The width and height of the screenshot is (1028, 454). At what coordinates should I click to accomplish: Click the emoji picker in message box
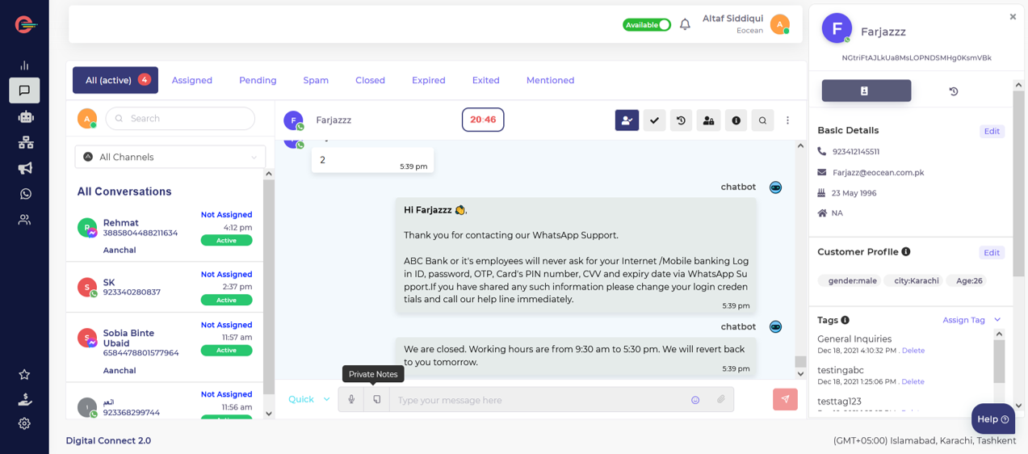695,400
